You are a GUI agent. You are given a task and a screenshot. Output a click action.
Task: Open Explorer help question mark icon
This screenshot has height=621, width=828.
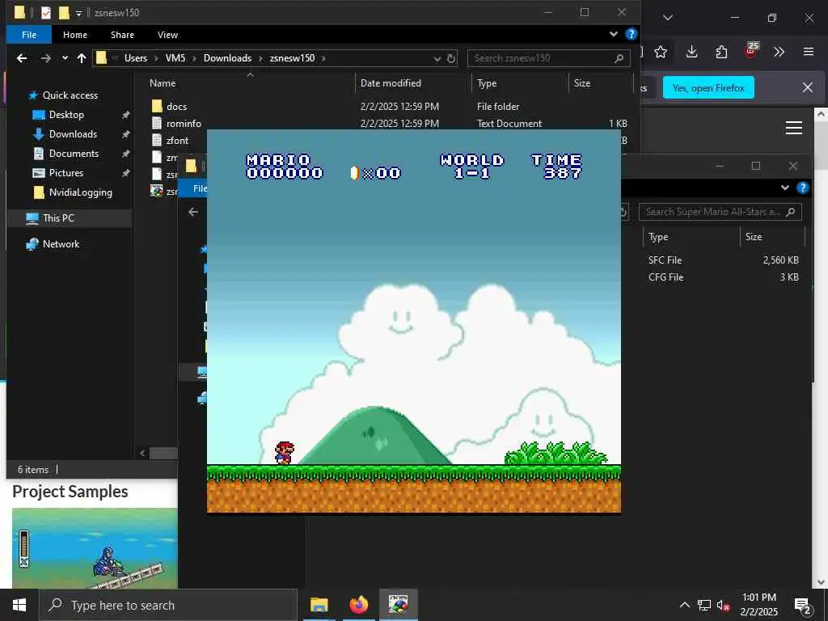pyautogui.click(x=631, y=34)
